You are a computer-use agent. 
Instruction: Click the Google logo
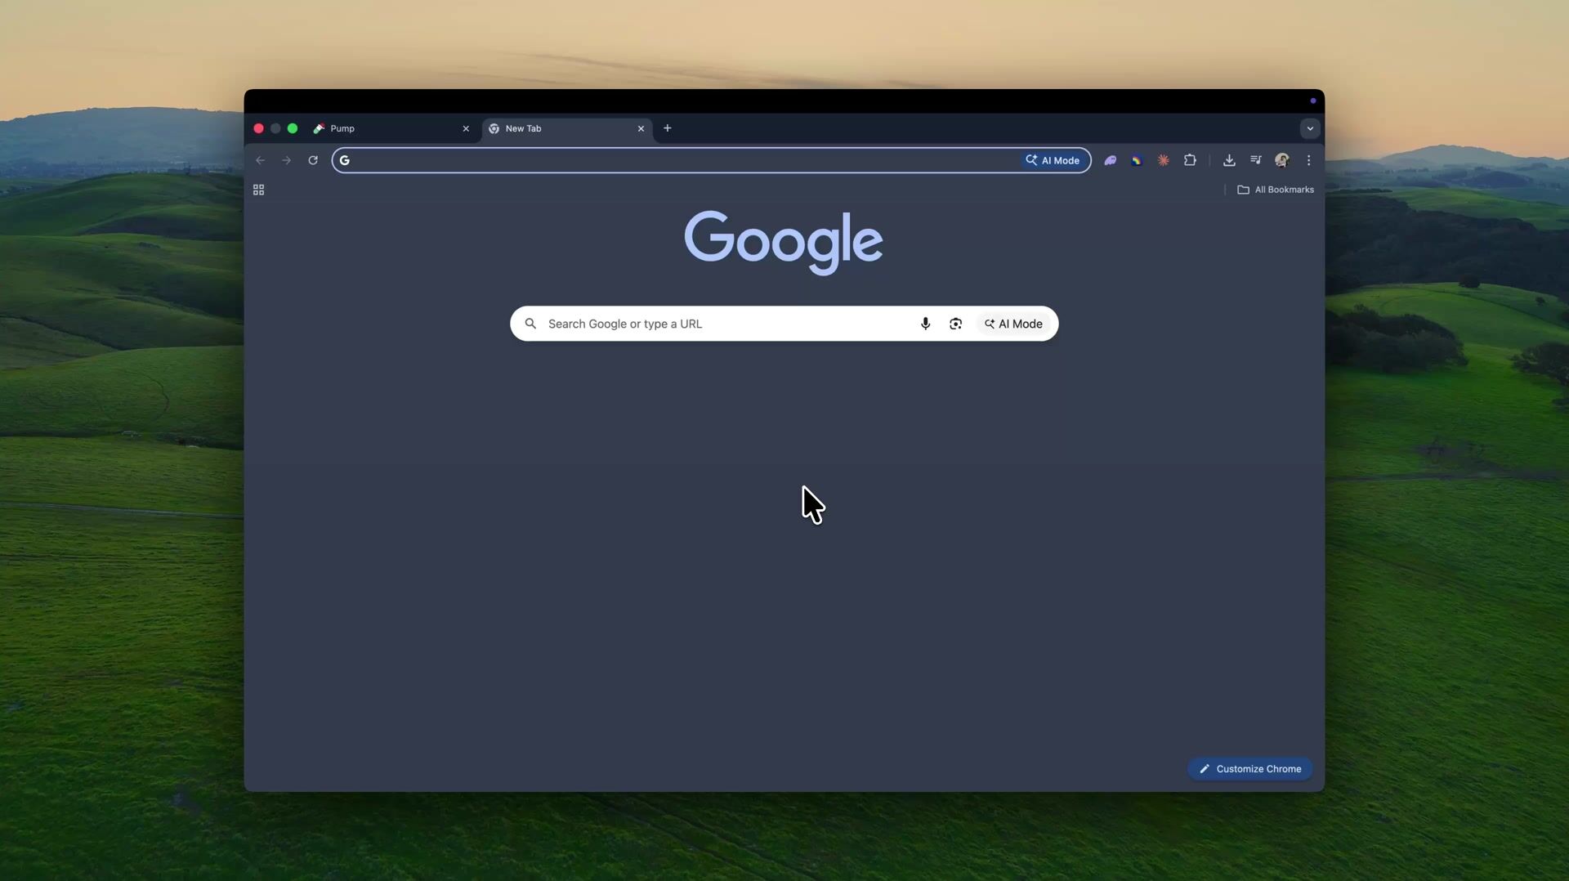pyautogui.click(x=784, y=242)
